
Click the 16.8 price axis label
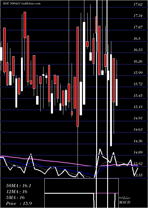137,39
